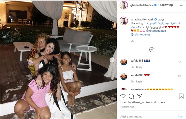The image size is (186, 119).
Task: Open the comment speech bubble icon
Action: tap(131, 96)
